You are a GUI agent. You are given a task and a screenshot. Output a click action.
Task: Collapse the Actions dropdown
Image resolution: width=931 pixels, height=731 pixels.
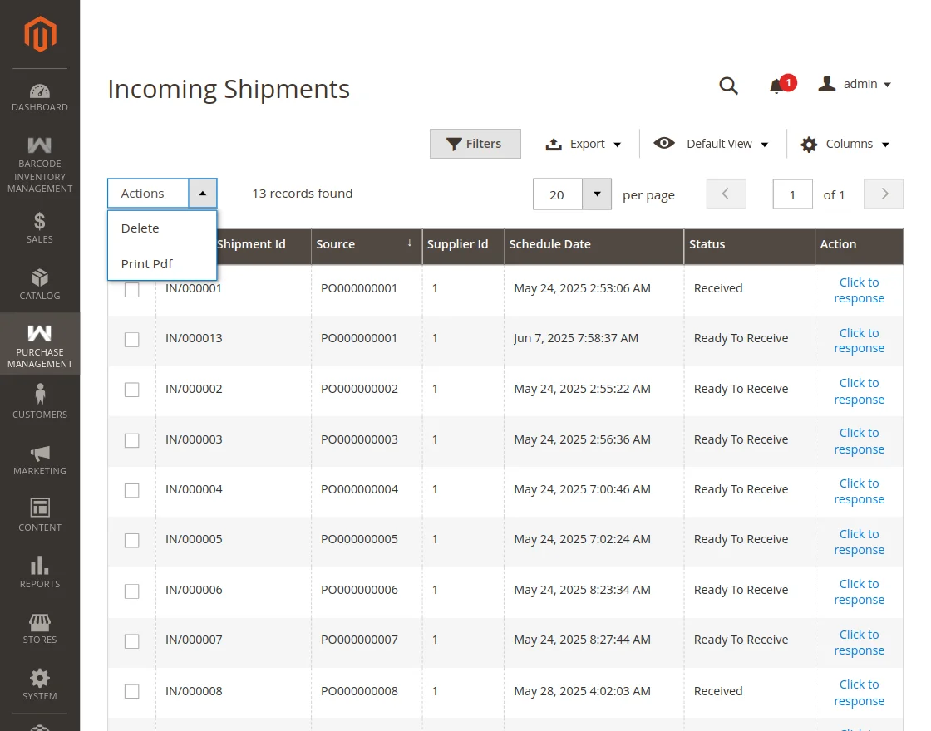(202, 192)
